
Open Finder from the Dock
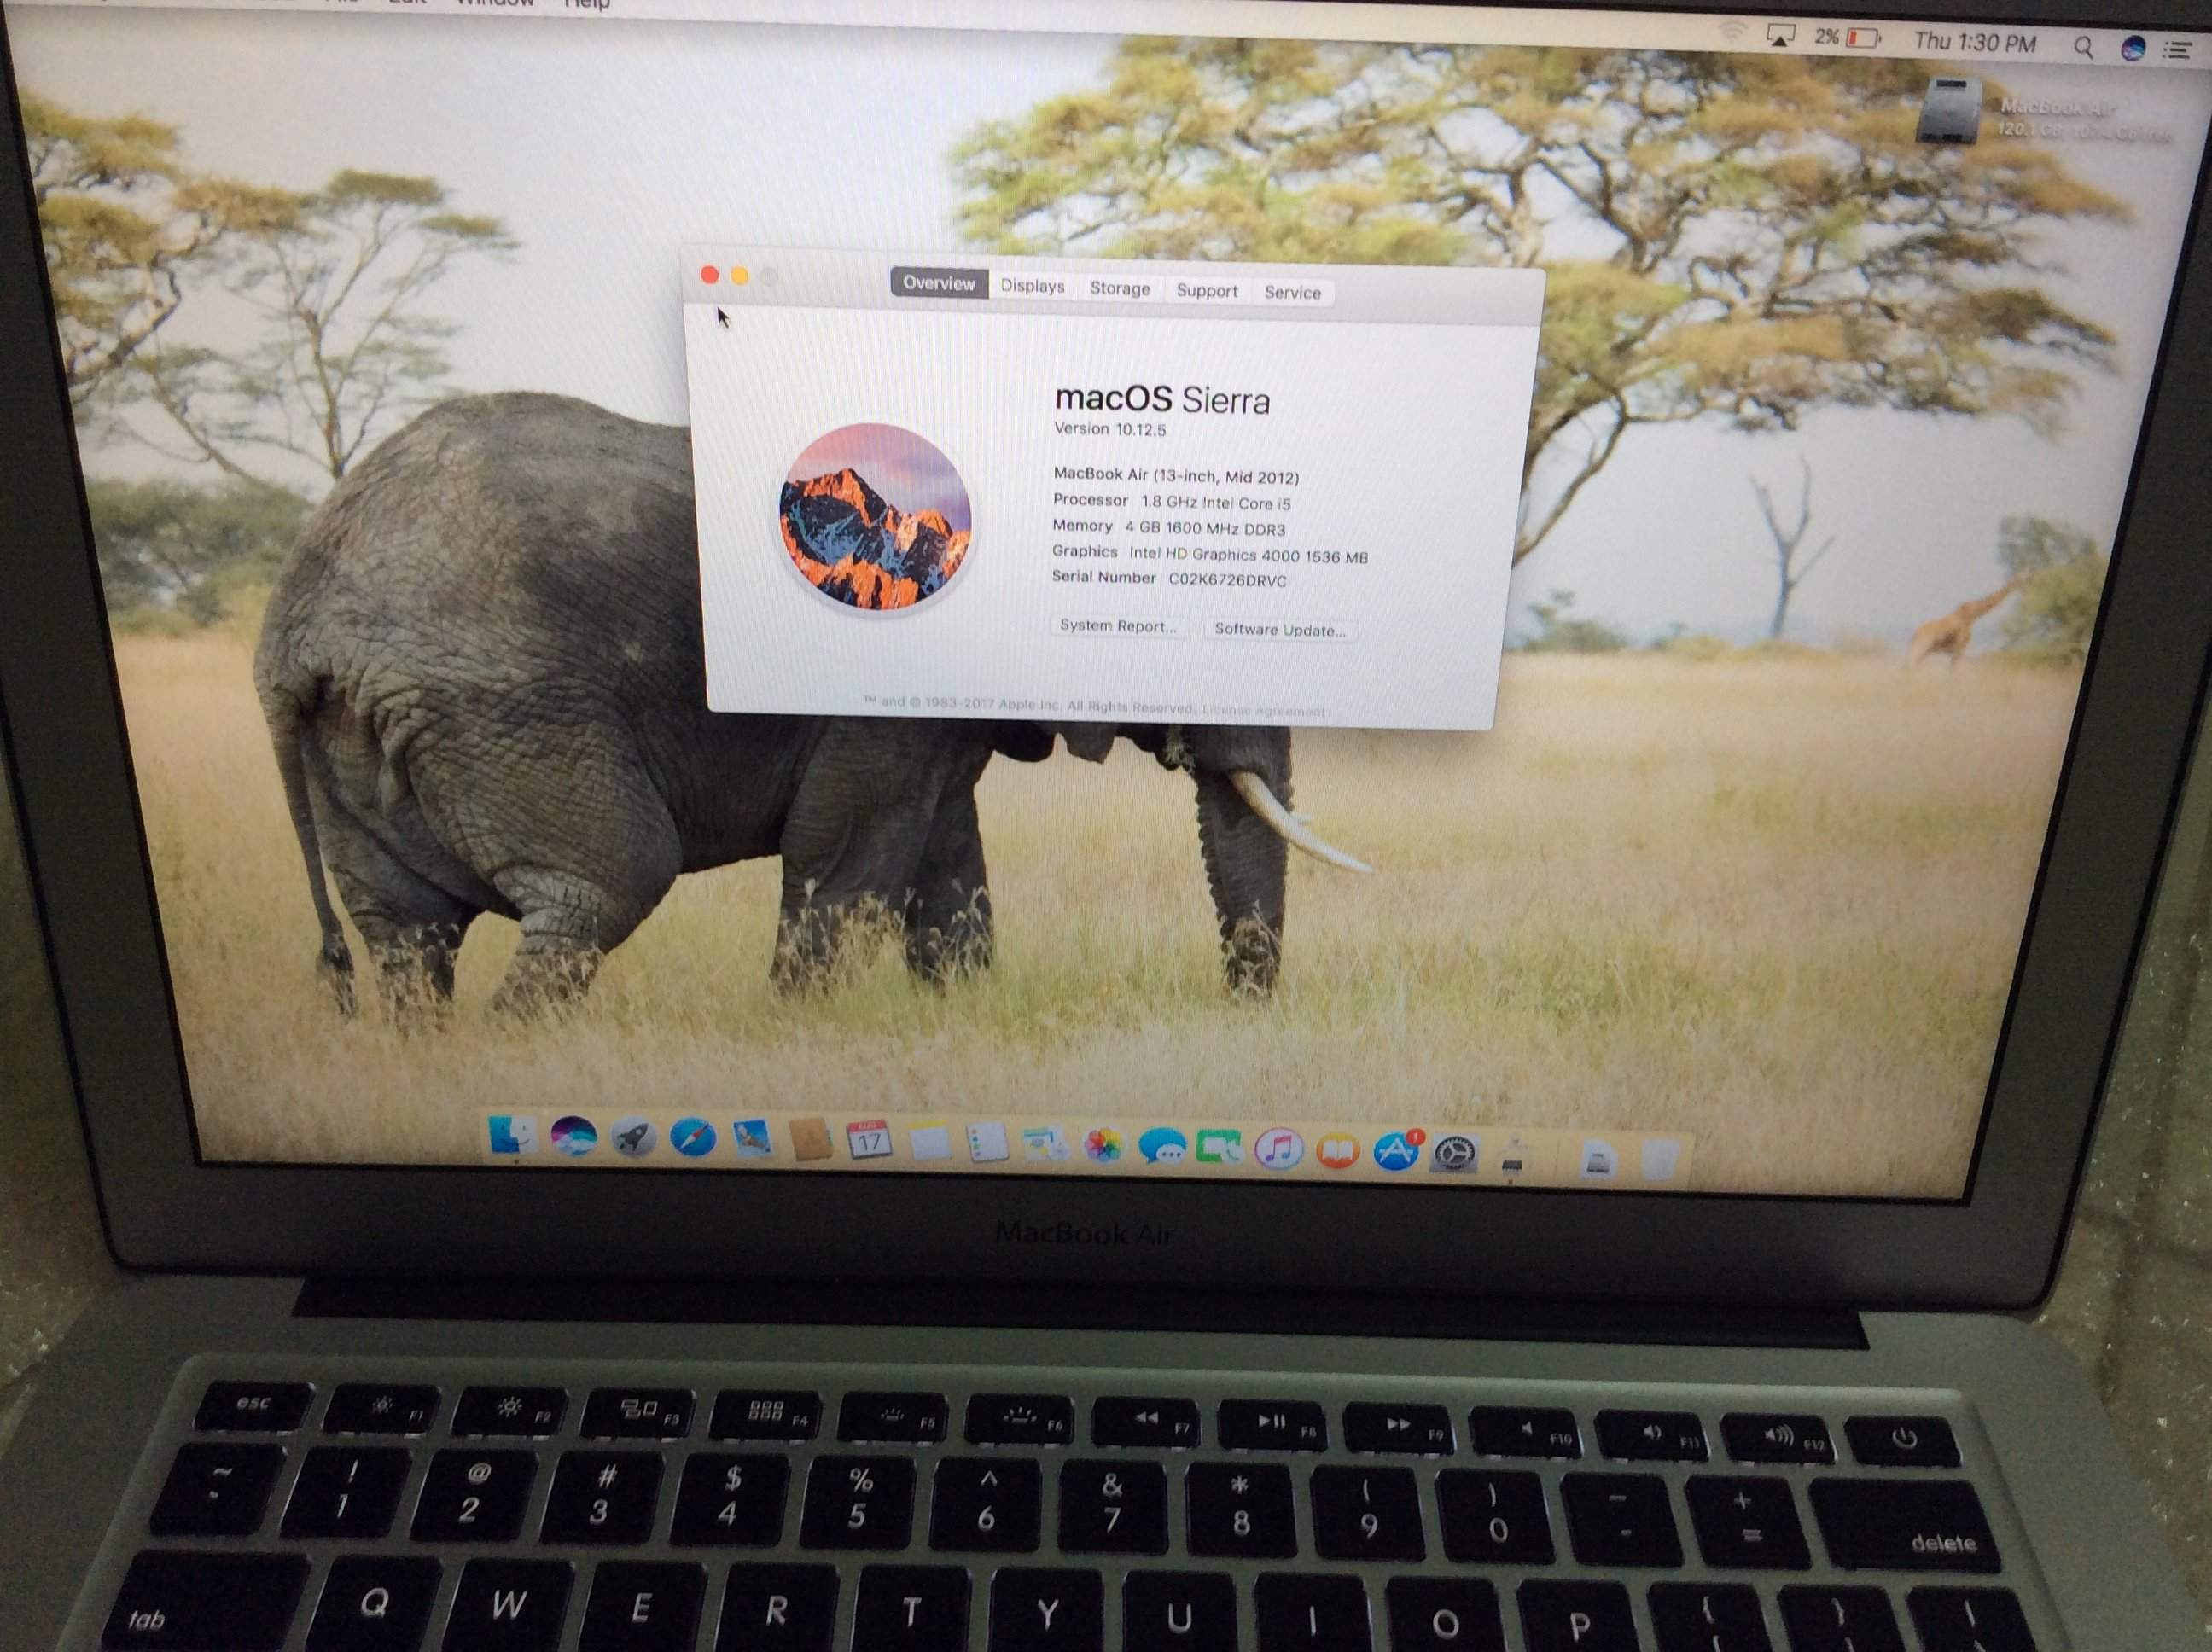pyautogui.click(x=514, y=1135)
